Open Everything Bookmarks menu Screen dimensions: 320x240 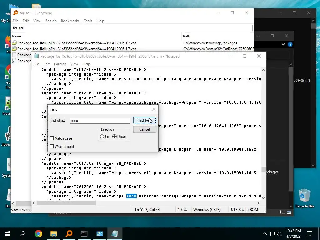(70, 21)
